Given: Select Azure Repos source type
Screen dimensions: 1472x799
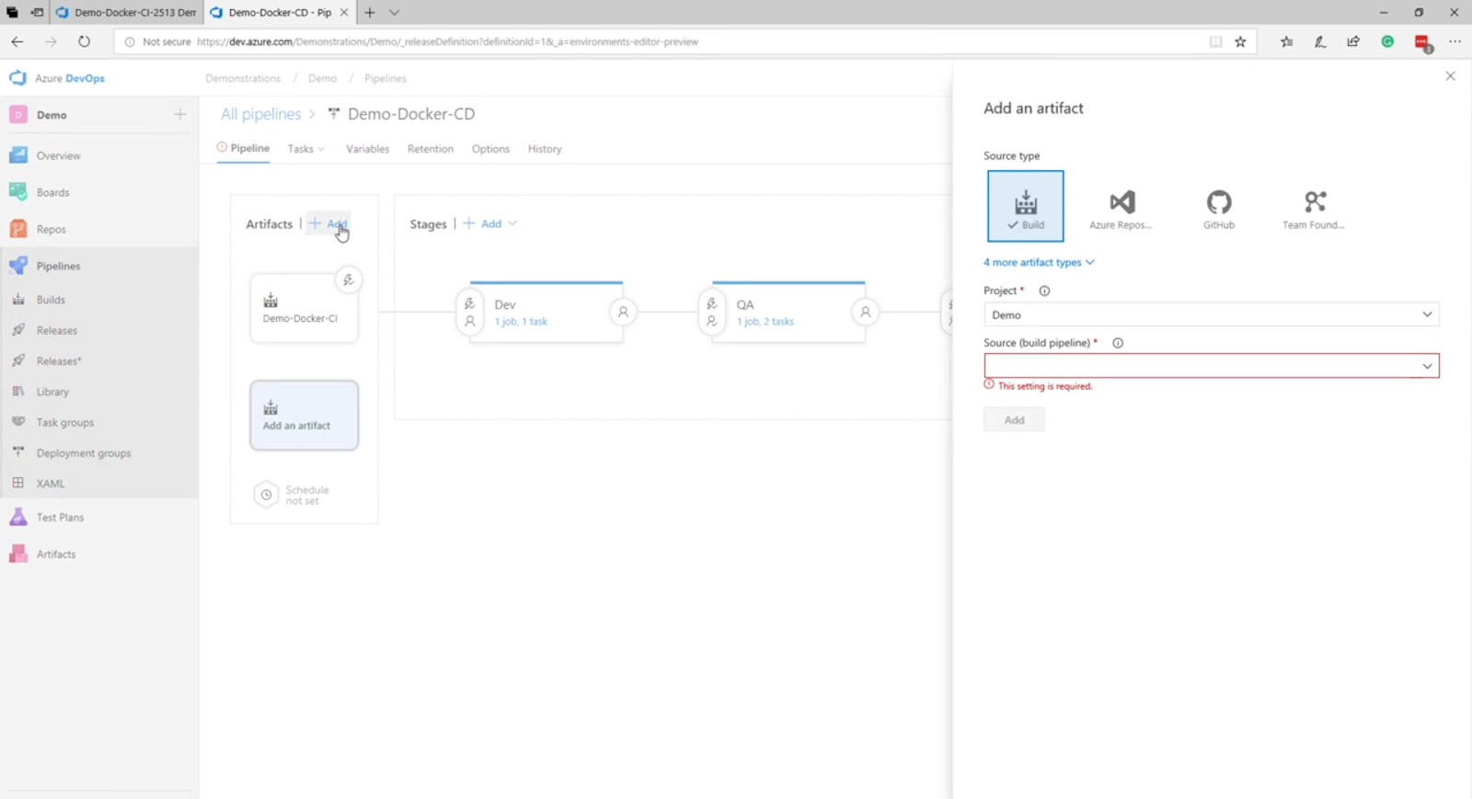Looking at the screenshot, I should tap(1121, 210).
